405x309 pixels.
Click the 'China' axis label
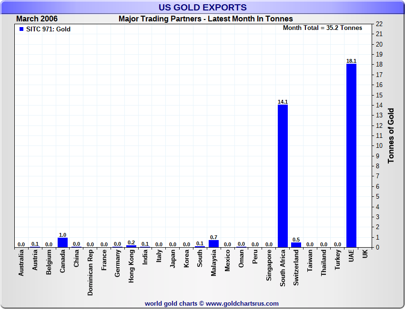[76, 258]
